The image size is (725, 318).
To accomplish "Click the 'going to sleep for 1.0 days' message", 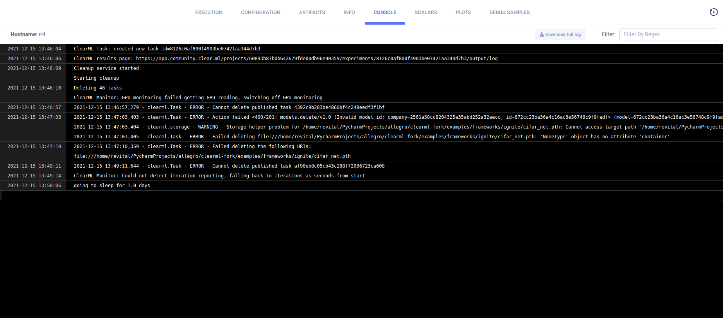I will click(112, 186).
